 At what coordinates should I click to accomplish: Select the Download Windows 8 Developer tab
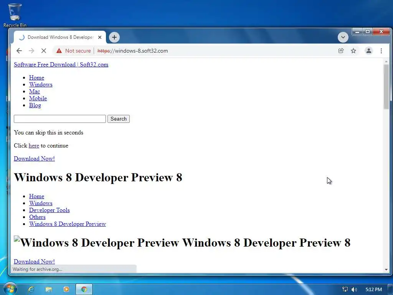coord(60,37)
